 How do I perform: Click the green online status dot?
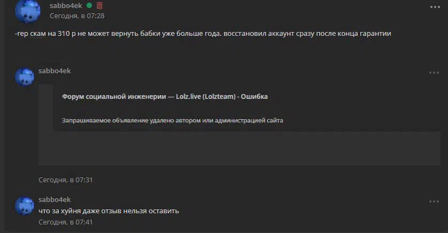89,5
